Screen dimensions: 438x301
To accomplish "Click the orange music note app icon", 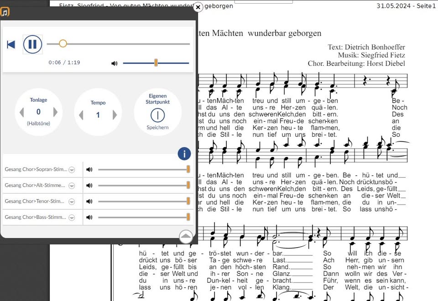I will (x=5, y=12).
